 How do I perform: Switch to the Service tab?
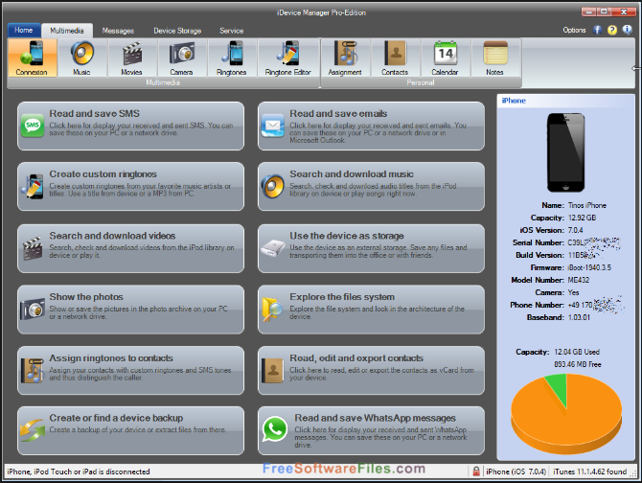point(231,31)
